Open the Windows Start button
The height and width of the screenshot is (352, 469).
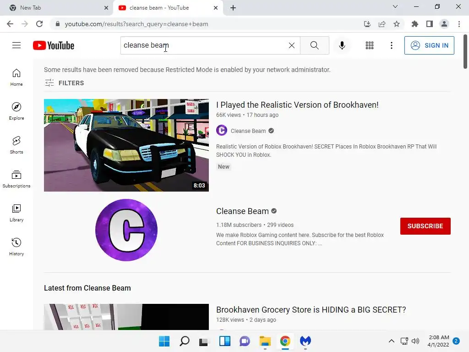[x=164, y=341]
